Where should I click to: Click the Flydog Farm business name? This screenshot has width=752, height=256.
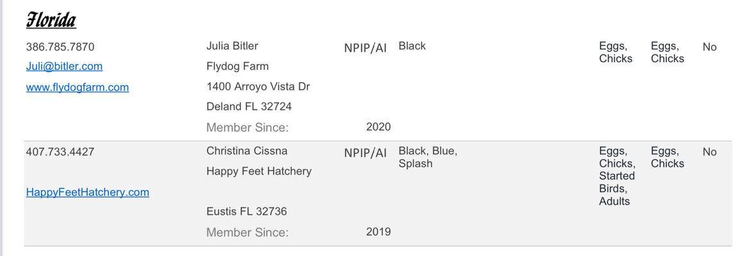click(x=238, y=66)
